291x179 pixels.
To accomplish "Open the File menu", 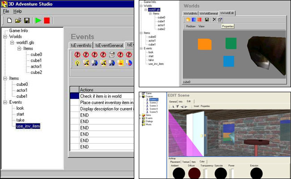I will click(x=6, y=11).
